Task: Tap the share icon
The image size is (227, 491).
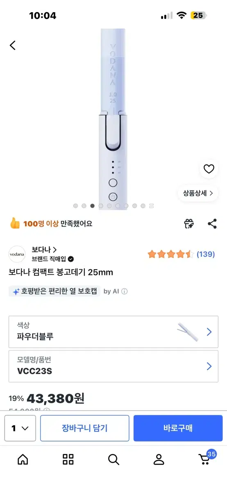Action: click(212, 224)
